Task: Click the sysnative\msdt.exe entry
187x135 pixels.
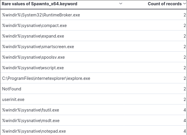Action: [x=31, y=121]
